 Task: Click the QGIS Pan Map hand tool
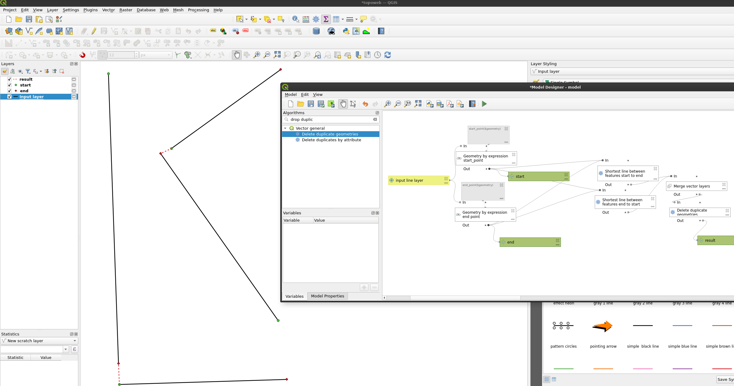click(x=237, y=55)
